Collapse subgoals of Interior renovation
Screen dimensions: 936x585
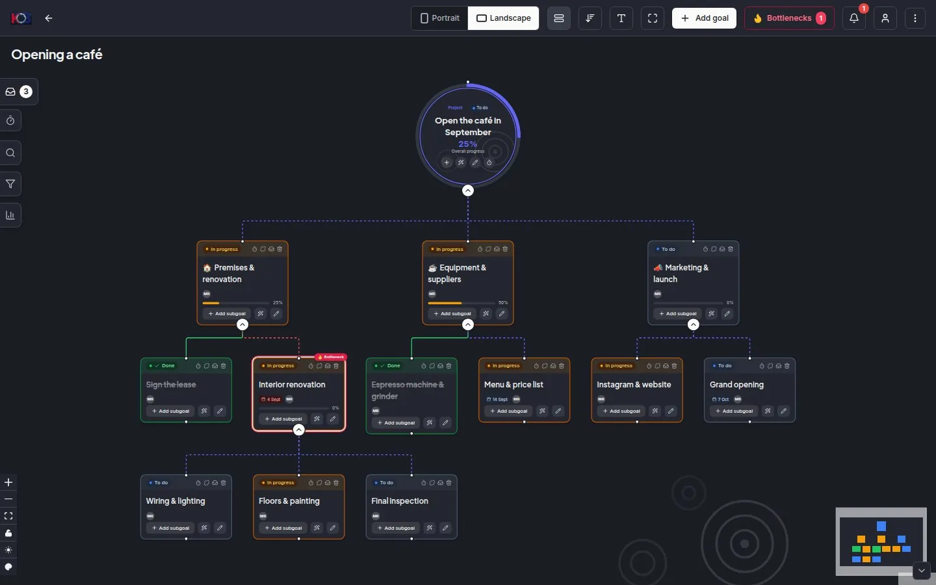299,430
